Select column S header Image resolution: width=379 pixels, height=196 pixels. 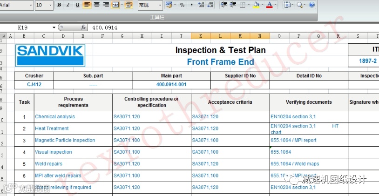(358, 36)
